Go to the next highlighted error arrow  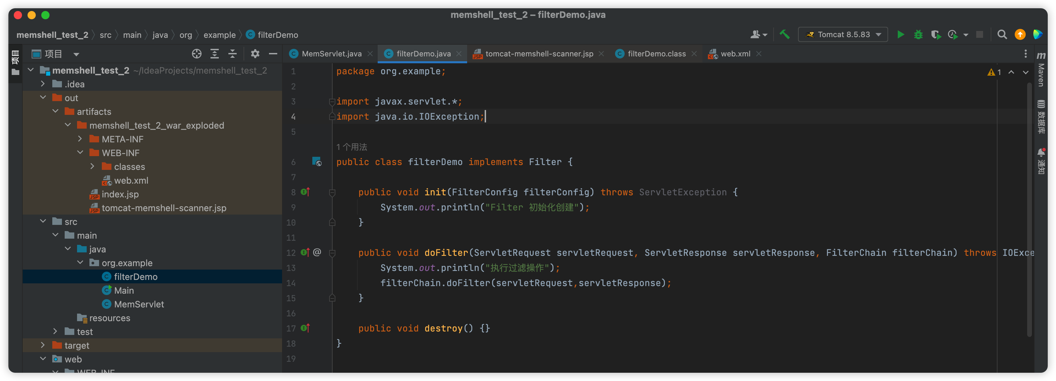1025,72
